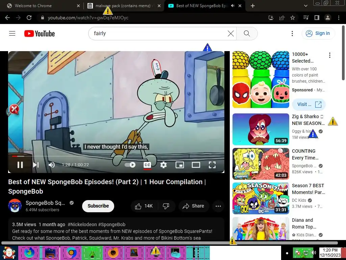
Task: Click the #Nickelodeon hashtag
Action: tap(82, 224)
